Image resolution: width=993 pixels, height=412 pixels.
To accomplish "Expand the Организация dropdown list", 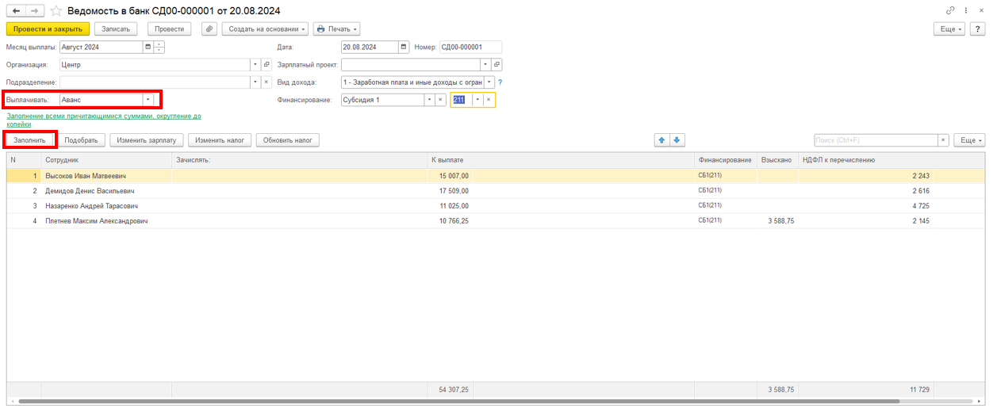I will click(x=255, y=65).
